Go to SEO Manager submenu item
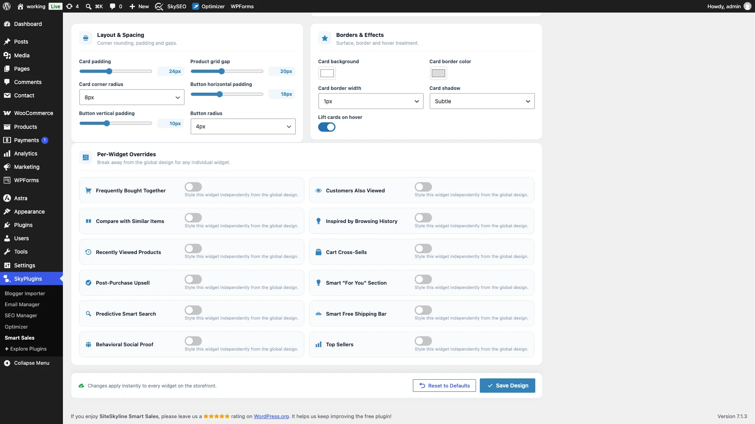The height and width of the screenshot is (424, 755). (x=21, y=315)
